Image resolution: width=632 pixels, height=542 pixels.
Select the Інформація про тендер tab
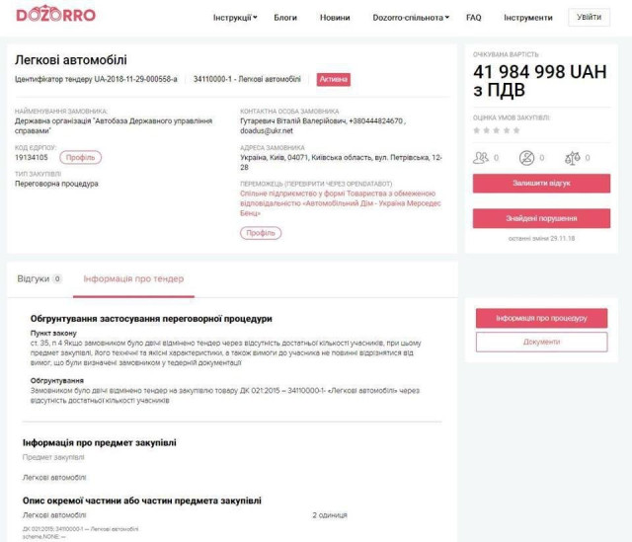click(134, 279)
